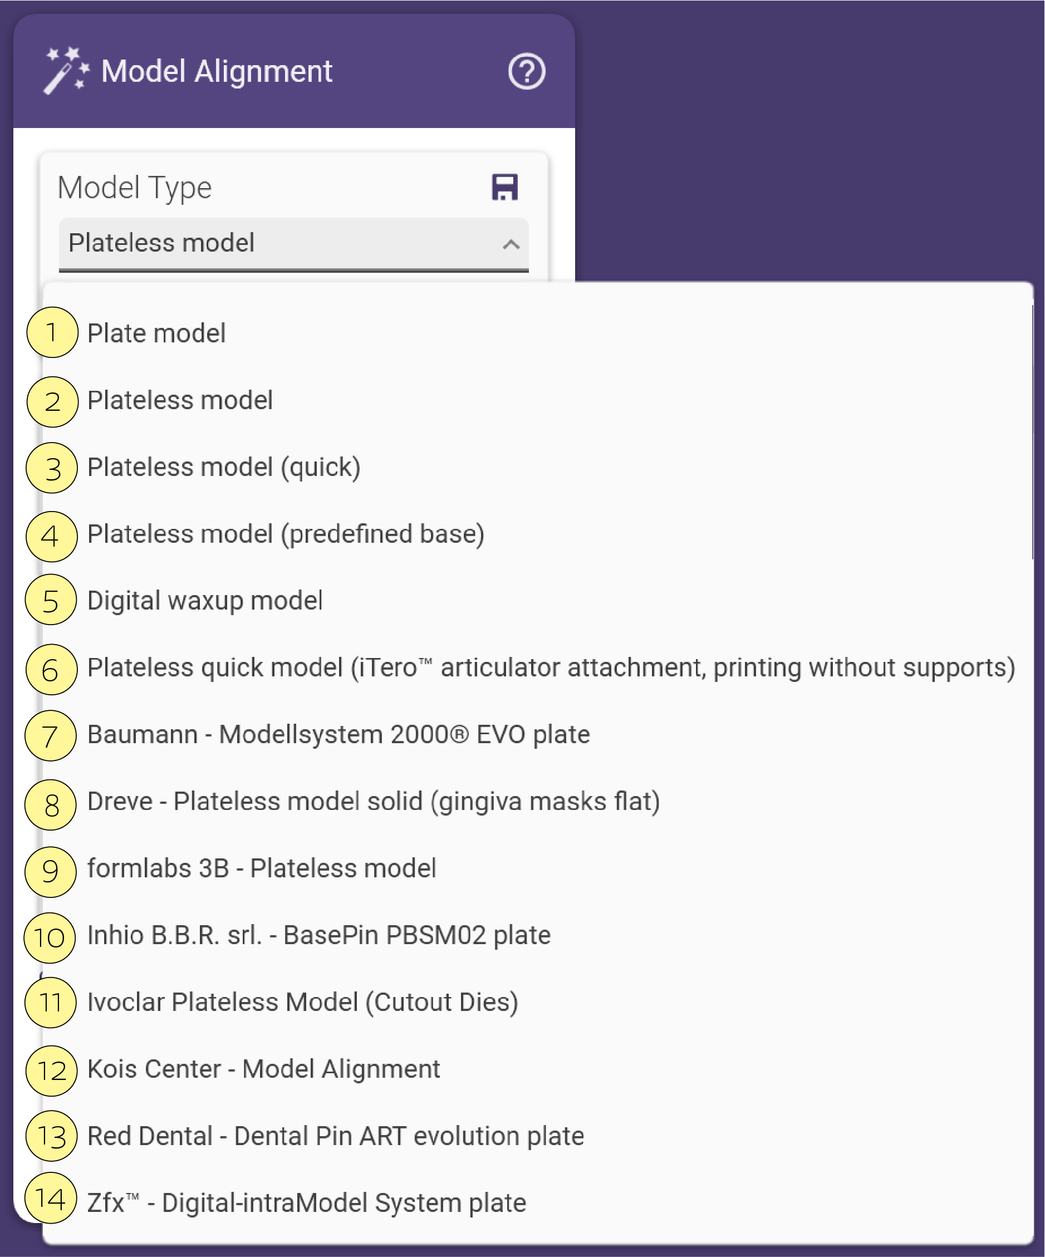Screen dimensions: 1045x1257
Task: Collapse the Model Type dropdown chevron
Action: point(511,244)
